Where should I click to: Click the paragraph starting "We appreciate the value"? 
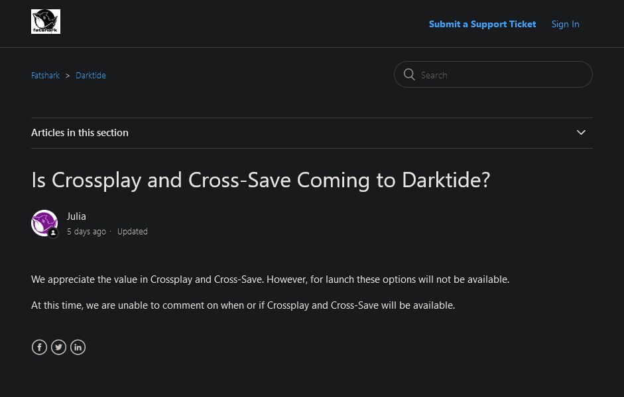[270, 279]
